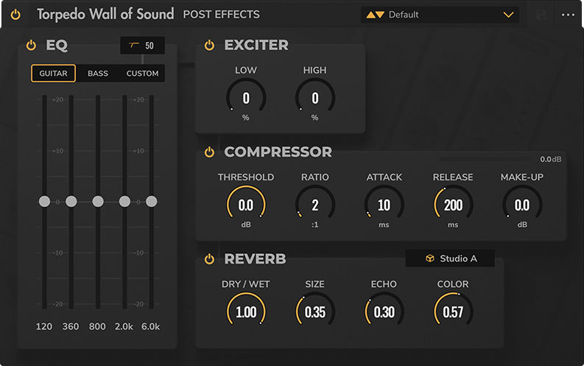Click the refresh icon in the top bar
Image resolution: width=584 pixels, height=366 pixels.
[x=542, y=15]
